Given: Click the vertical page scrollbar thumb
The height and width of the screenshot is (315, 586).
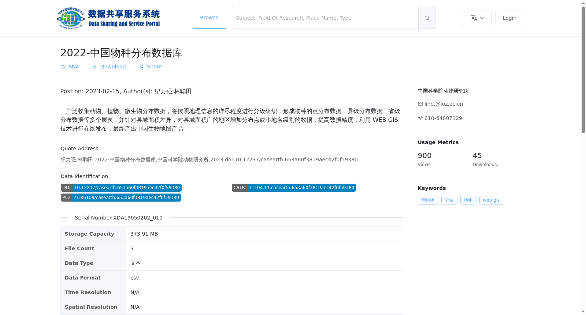Looking at the screenshot, I should pyautogui.click(x=583, y=70).
